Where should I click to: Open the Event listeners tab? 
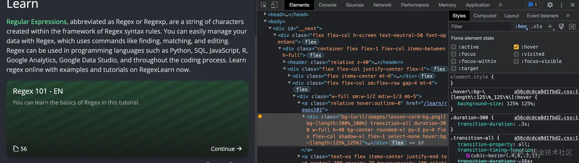pos(543,16)
